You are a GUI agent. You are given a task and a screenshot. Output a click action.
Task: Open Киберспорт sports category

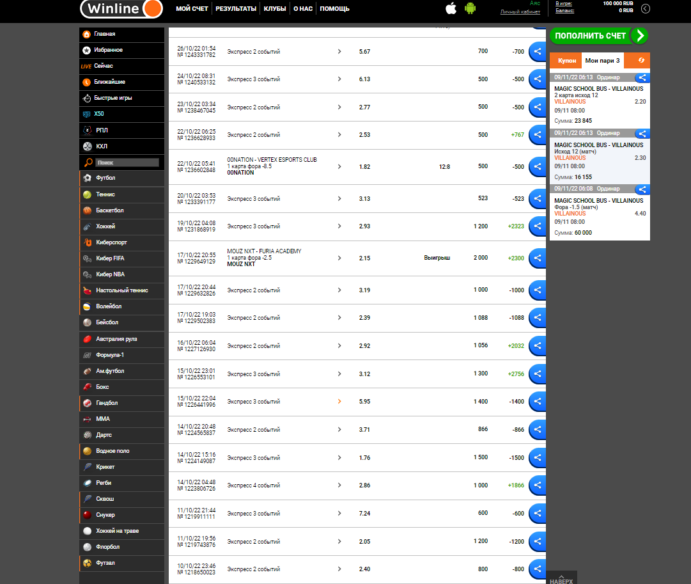[113, 242]
